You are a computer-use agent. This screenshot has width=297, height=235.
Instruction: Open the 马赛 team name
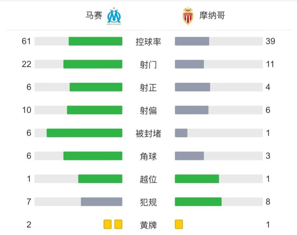pyautogui.click(x=93, y=16)
